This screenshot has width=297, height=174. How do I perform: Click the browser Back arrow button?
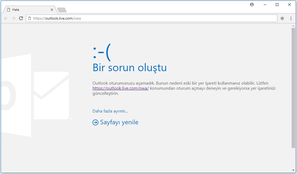point(6,18)
